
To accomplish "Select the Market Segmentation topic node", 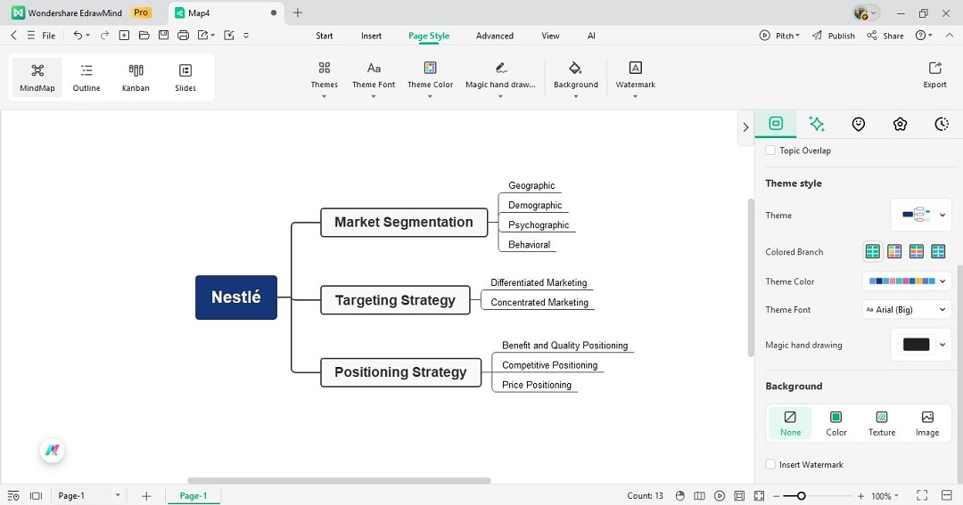I will (404, 222).
